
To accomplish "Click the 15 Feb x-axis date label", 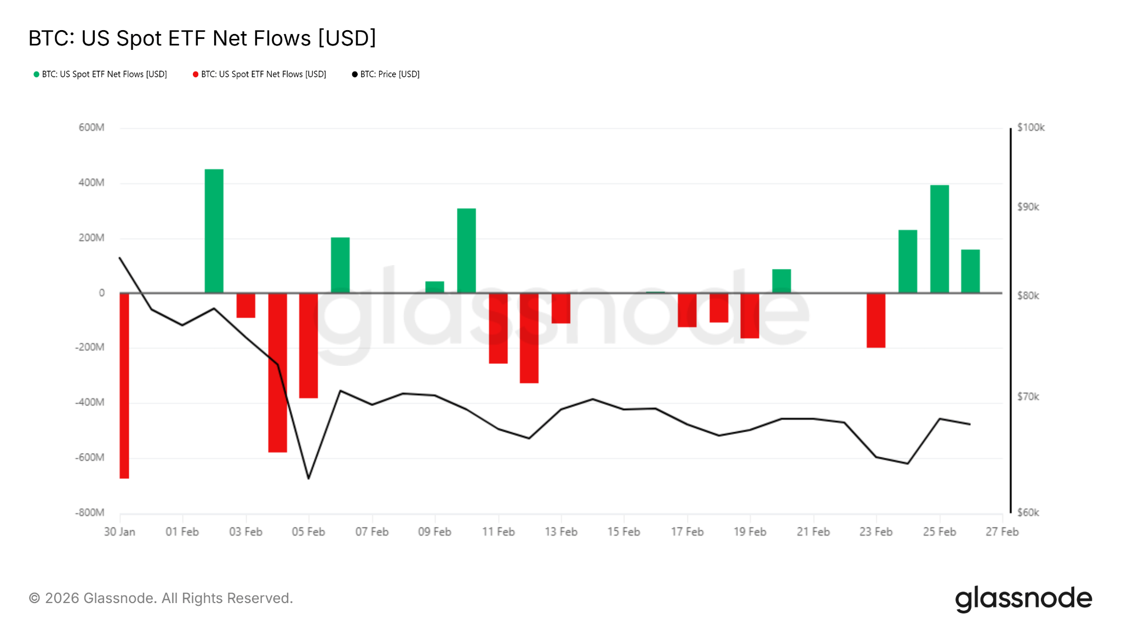I will tap(623, 532).
